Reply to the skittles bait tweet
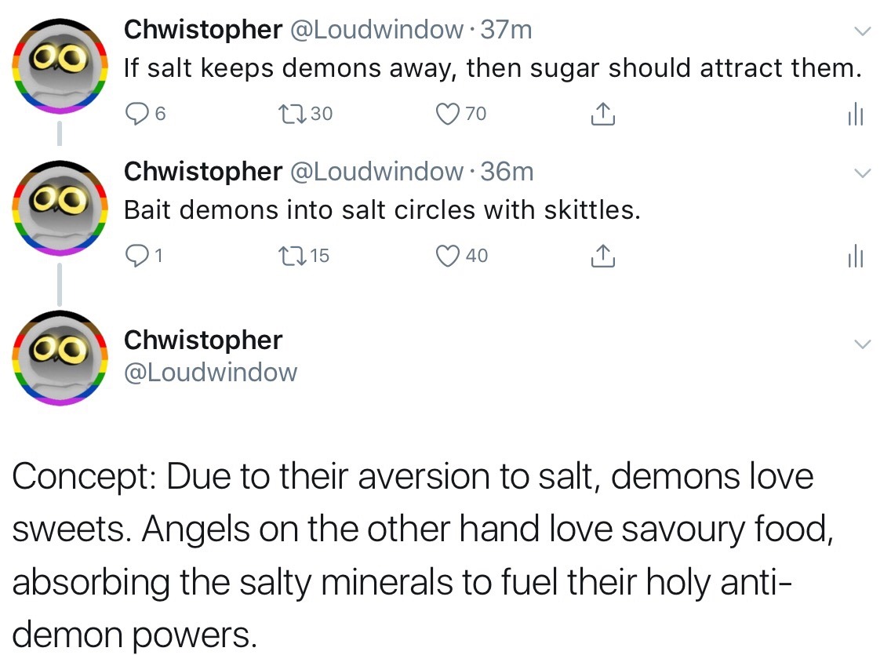This screenshot has width=891, height=655. pyautogui.click(x=136, y=255)
